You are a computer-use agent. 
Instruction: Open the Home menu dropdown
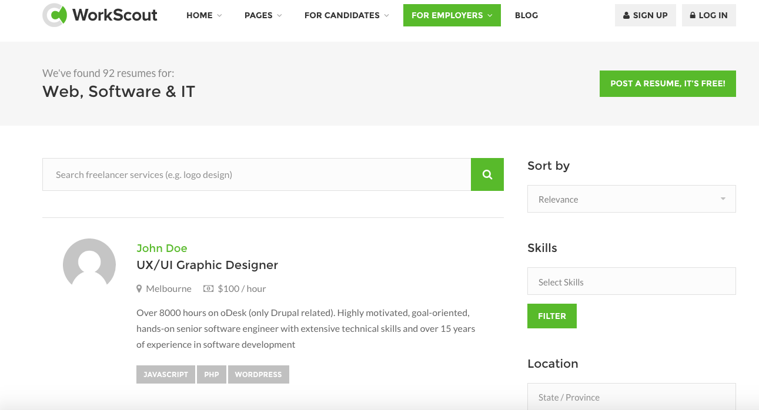point(204,15)
